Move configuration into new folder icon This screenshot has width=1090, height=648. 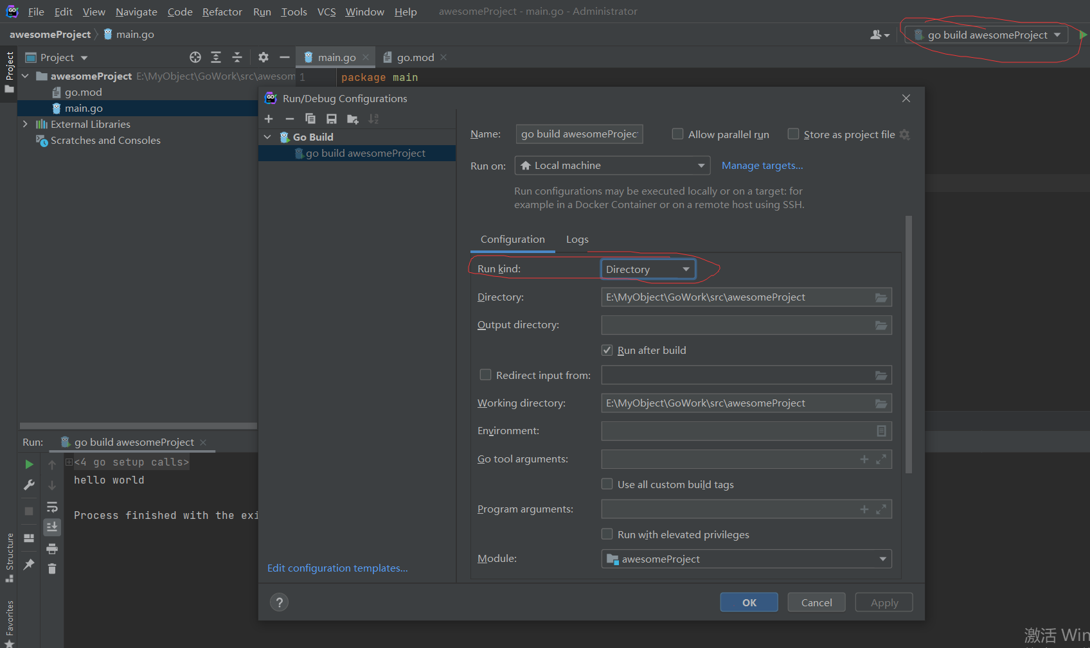pyautogui.click(x=353, y=119)
